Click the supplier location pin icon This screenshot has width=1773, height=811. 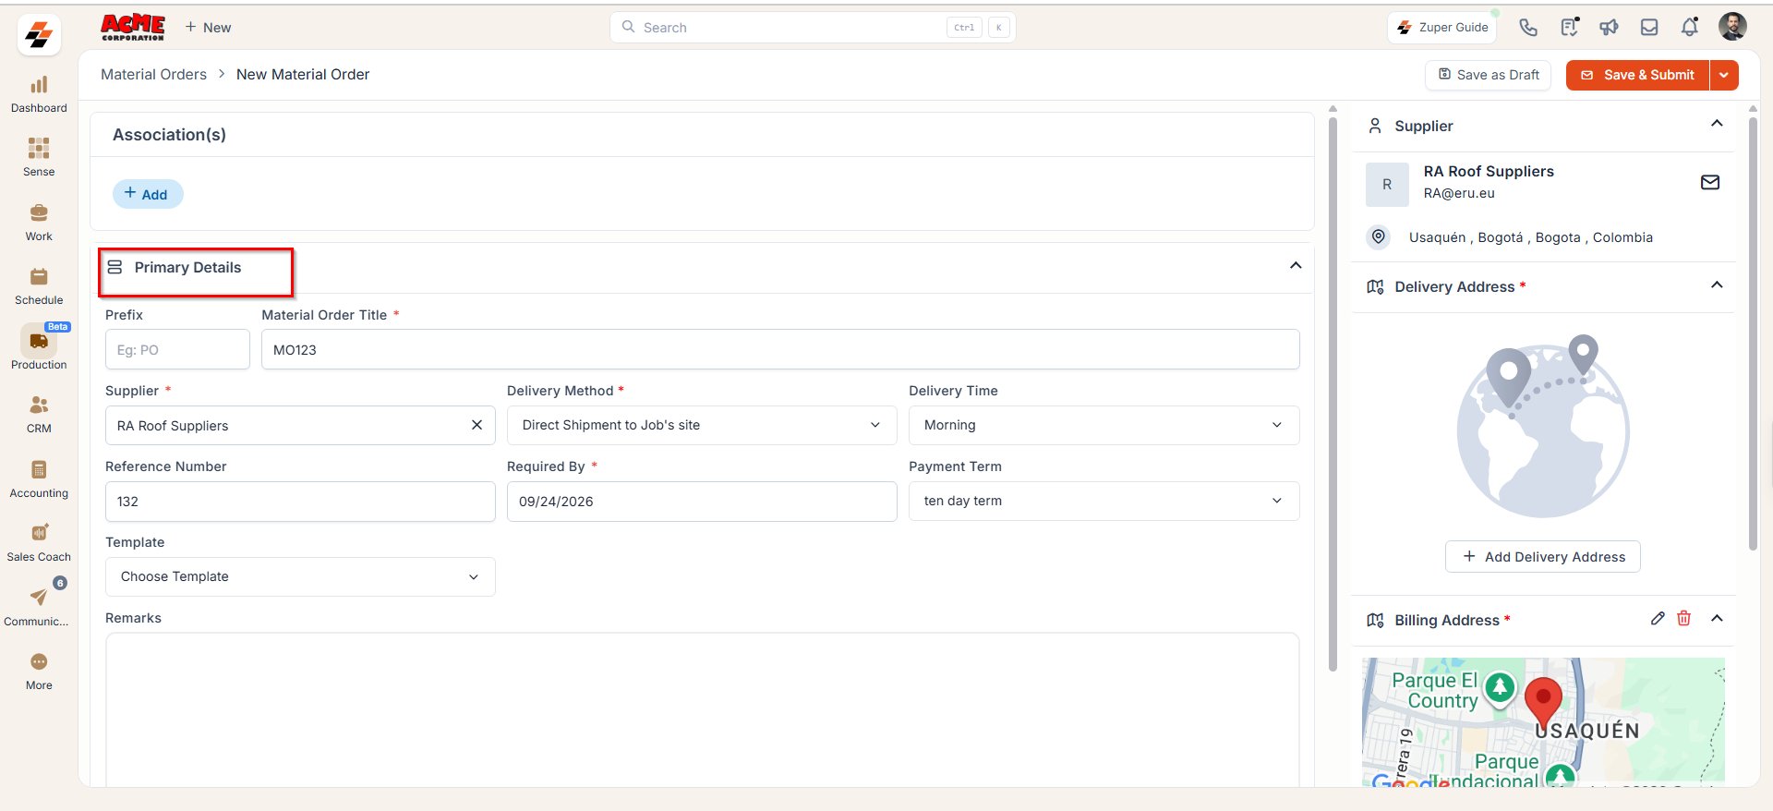[x=1378, y=237]
